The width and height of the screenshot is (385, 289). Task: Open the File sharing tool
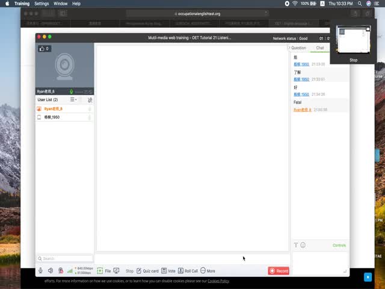tap(104, 271)
